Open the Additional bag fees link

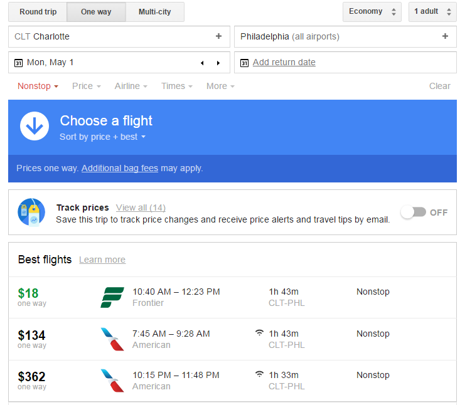point(120,168)
